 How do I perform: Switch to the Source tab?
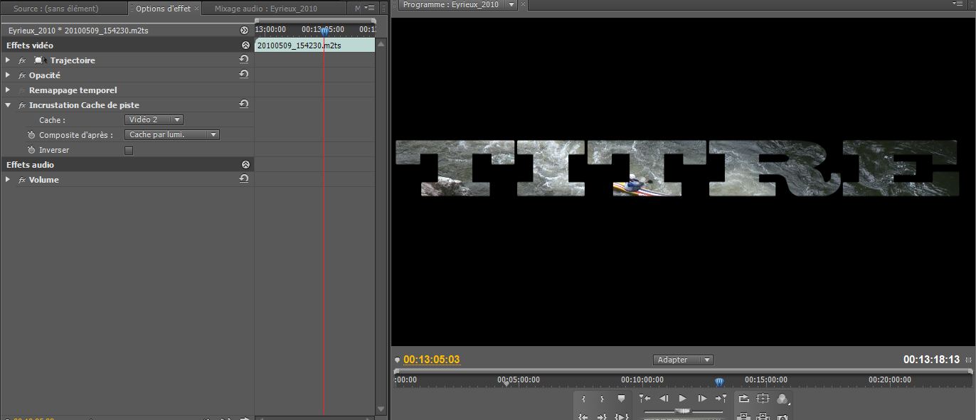pyautogui.click(x=56, y=9)
